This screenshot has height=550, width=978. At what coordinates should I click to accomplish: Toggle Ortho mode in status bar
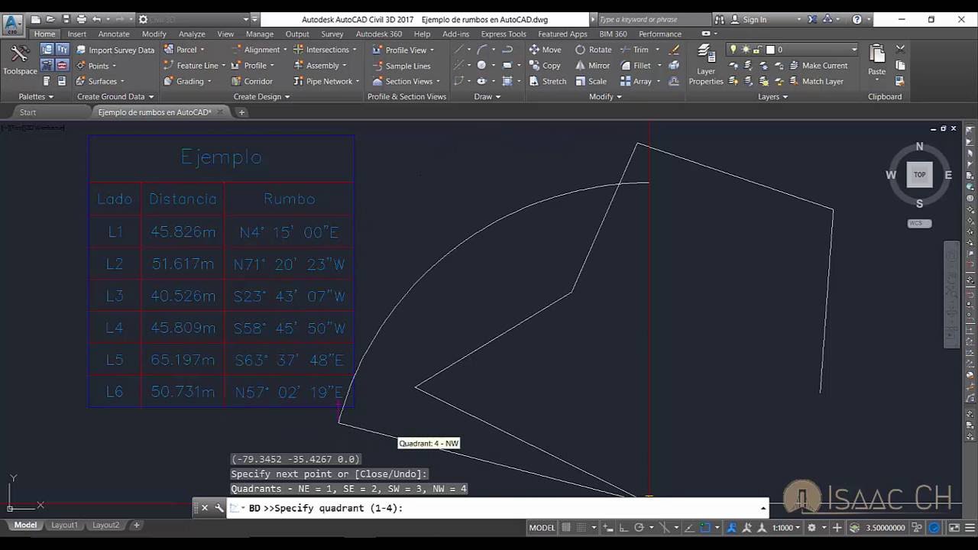click(625, 527)
